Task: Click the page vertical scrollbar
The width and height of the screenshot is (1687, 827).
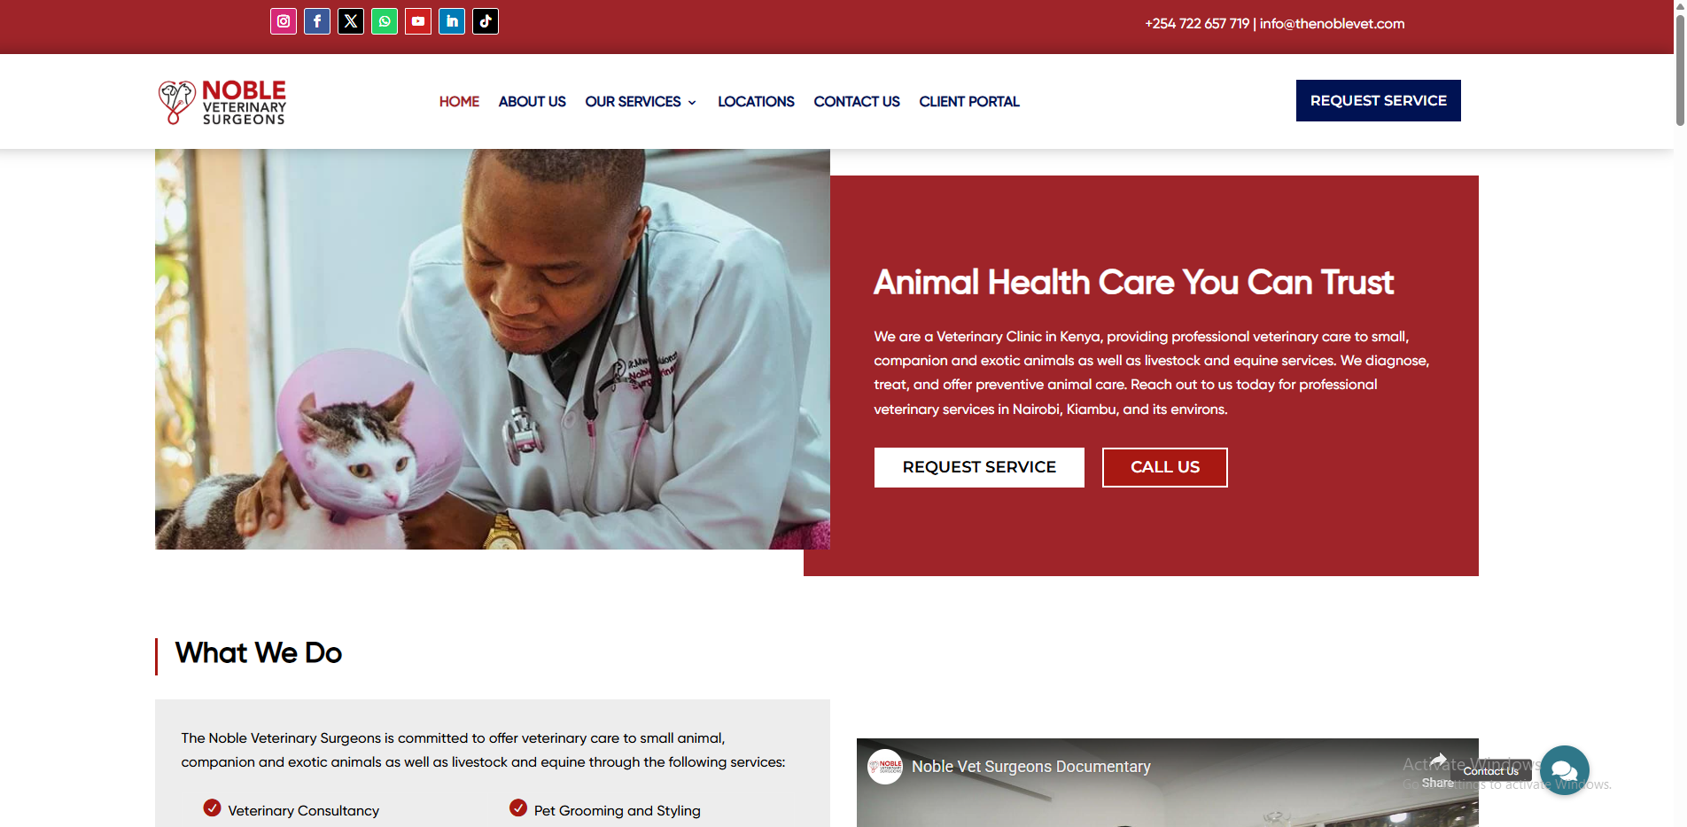Action: click(x=1680, y=413)
